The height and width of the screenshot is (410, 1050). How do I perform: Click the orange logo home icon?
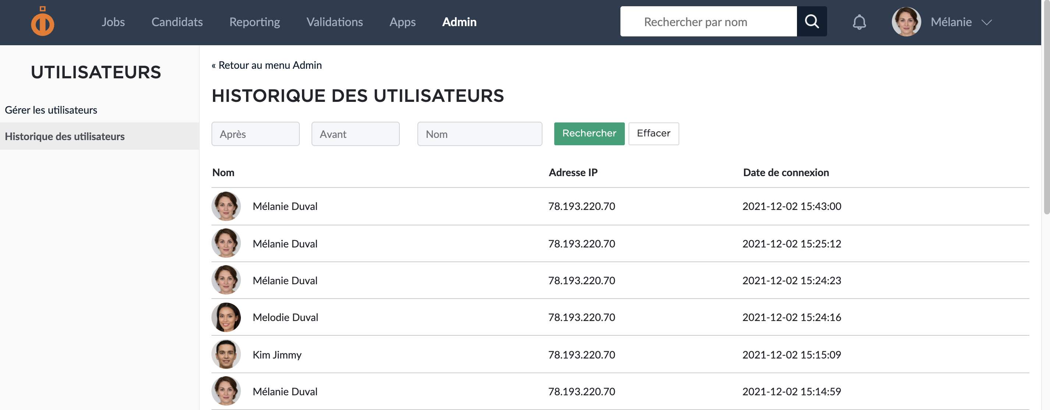click(42, 22)
